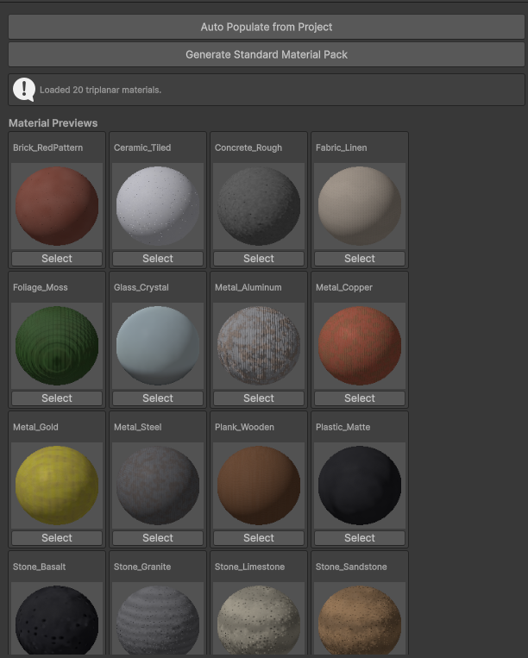The width and height of the screenshot is (528, 658).
Task: Click the Stone_Sandstone sphere preview
Action: click(x=360, y=621)
